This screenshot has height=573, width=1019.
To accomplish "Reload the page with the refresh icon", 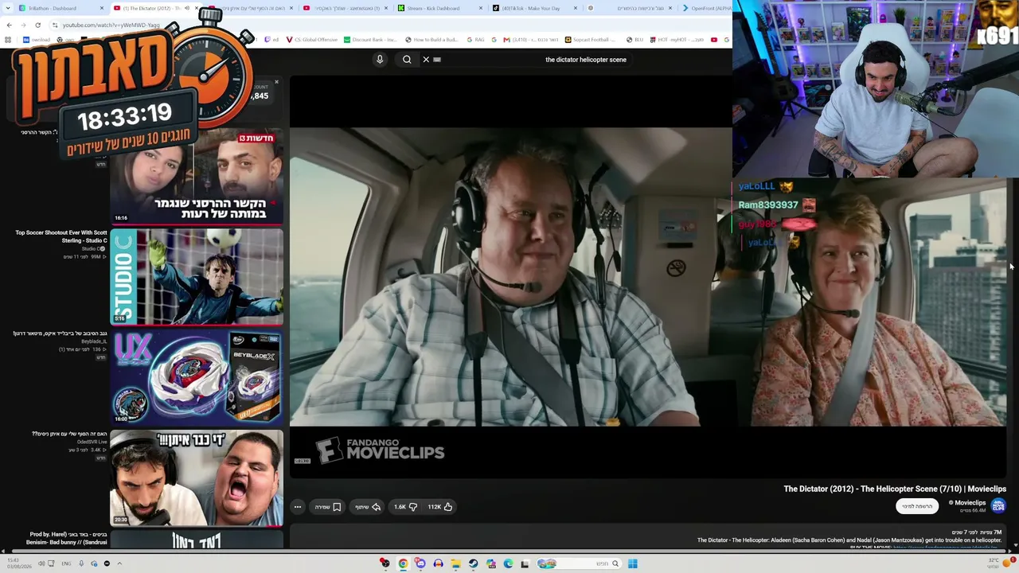I will coord(37,25).
